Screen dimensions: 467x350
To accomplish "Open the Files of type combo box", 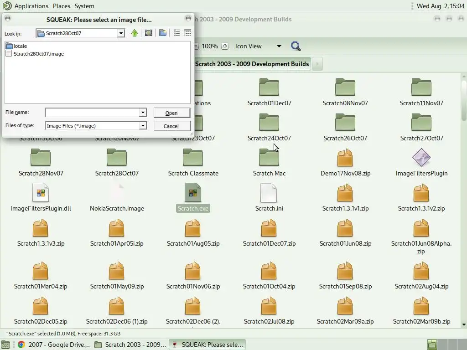I will point(96,126).
